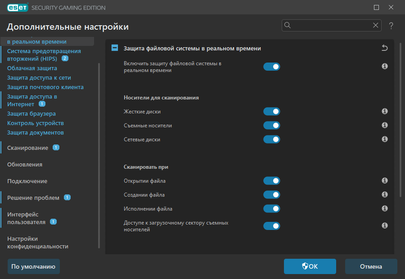This screenshot has height=279, width=405.
Task: Click the info icon for Сетевые диски
Action: (385, 139)
